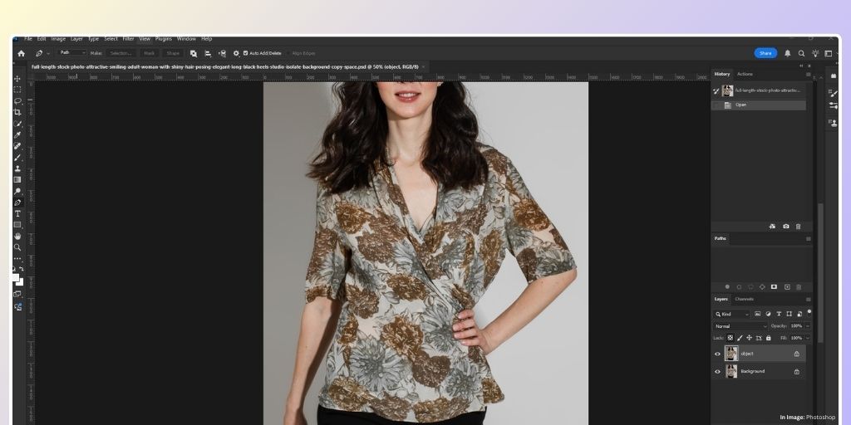Open the Opacity dropdown arrow
Screen dimensions: 851x425
[x=808, y=326]
